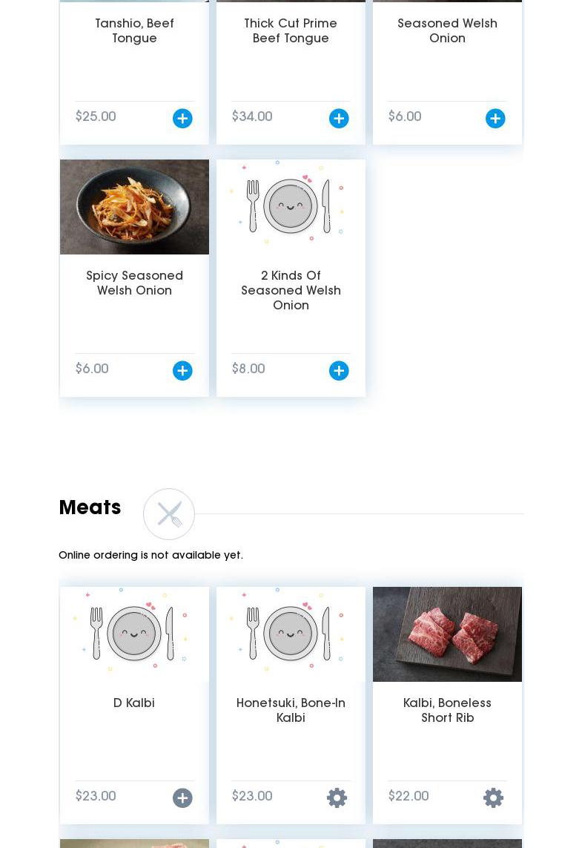Add Spicy Seasoned Welsh Onion plus icon
Image resolution: width=582 pixels, height=848 pixels.
point(182,370)
